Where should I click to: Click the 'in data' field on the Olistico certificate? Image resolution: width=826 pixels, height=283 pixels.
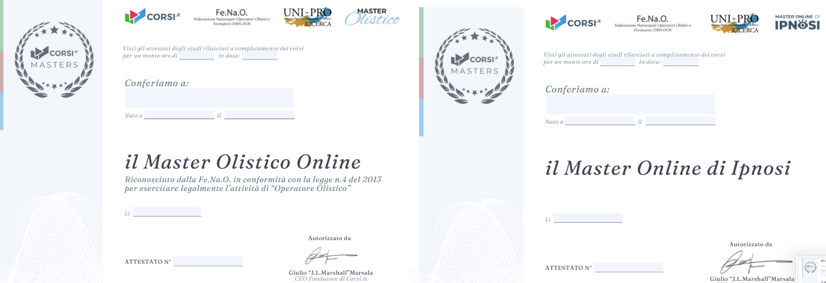point(259,55)
